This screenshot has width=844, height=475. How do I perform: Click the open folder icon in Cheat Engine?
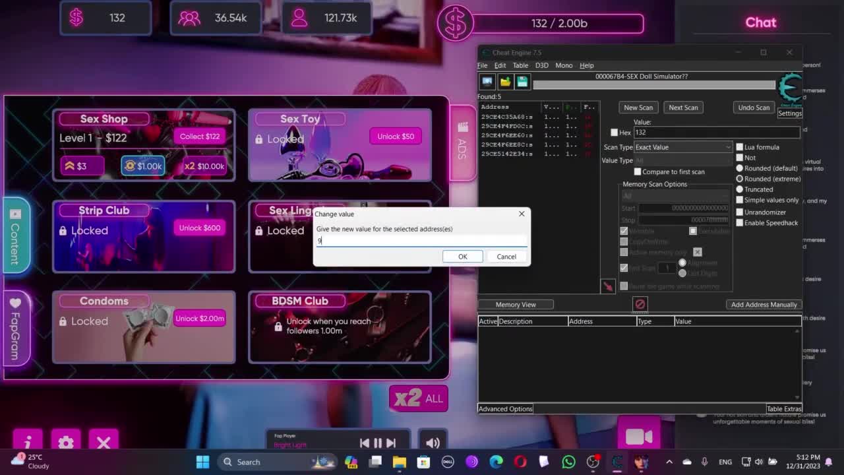[x=505, y=82]
